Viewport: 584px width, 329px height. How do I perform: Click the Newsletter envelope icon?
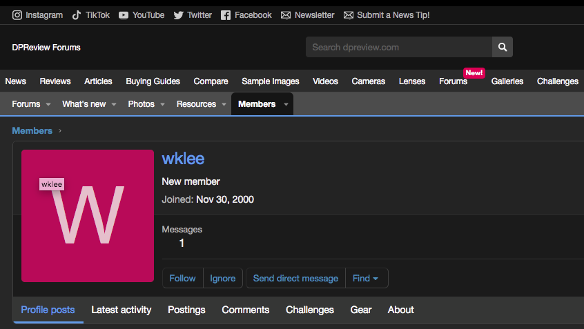(x=286, y=15)
